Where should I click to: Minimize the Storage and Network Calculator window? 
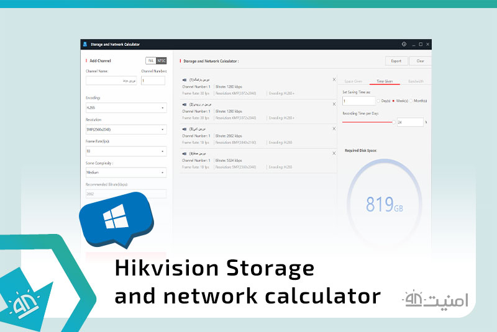413,45
